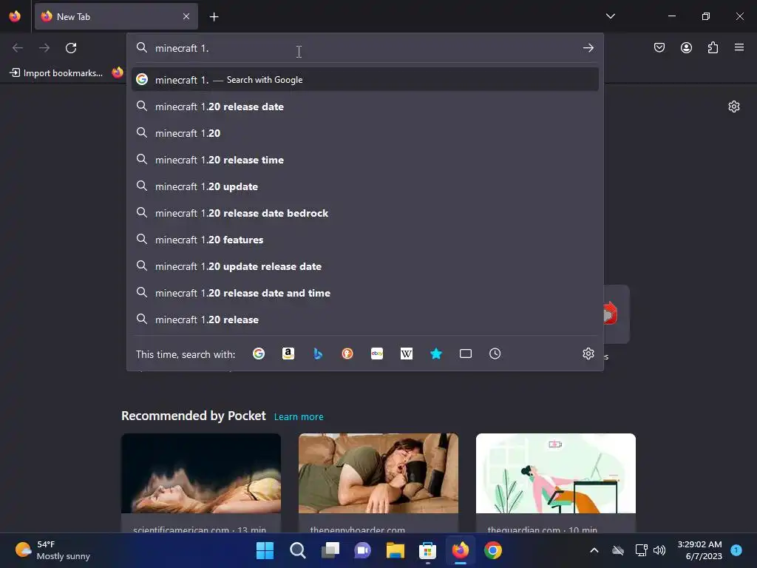The width and height of the screenshot is (757, 568).
Task: Select Wikipedia one-off search icon
Action: tap(407, 354)
